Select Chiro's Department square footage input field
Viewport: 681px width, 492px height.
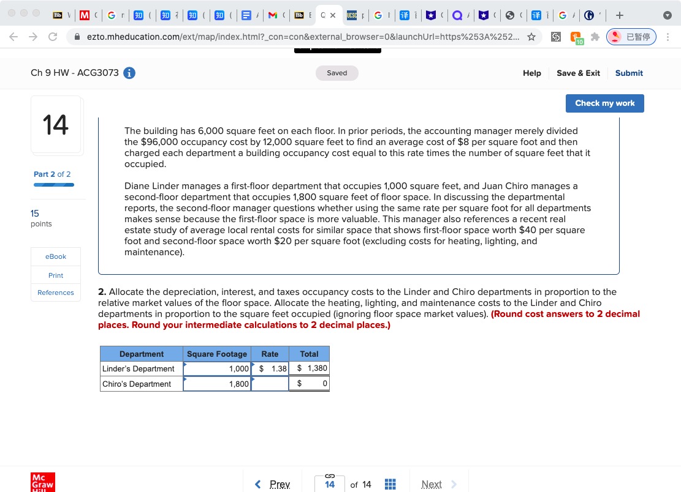[216, 384]
